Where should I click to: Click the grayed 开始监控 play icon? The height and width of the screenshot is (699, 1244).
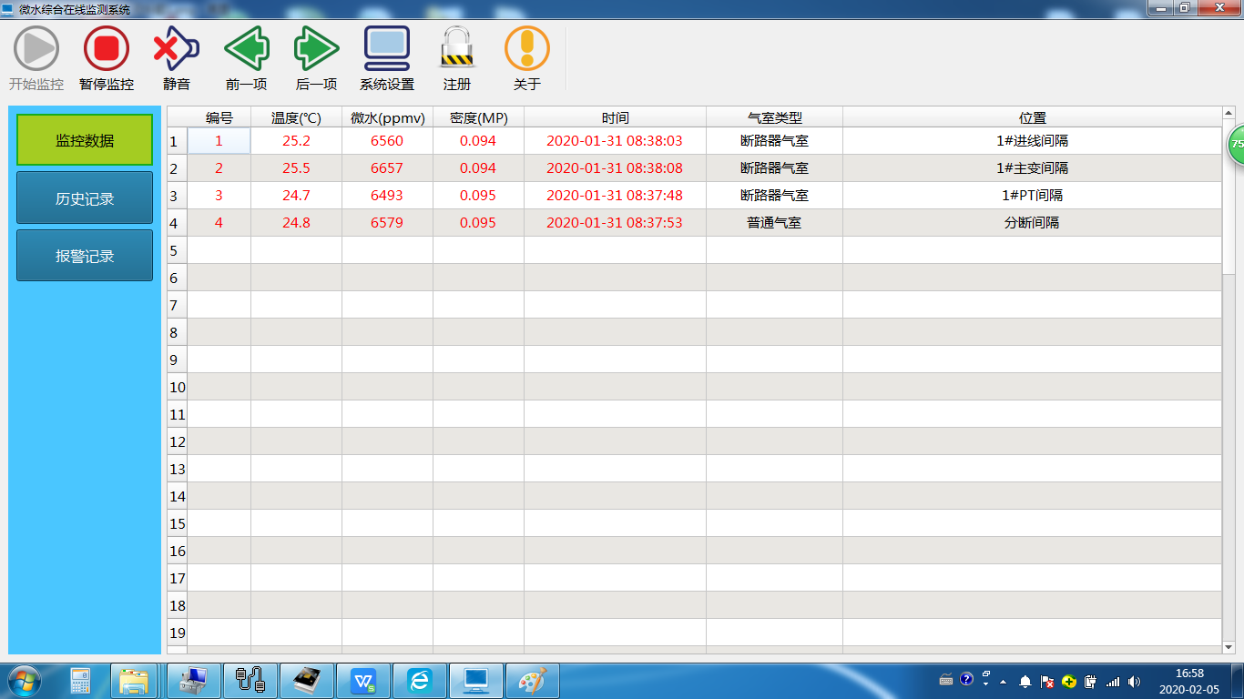pyautogui.click(x=36, y=48)
